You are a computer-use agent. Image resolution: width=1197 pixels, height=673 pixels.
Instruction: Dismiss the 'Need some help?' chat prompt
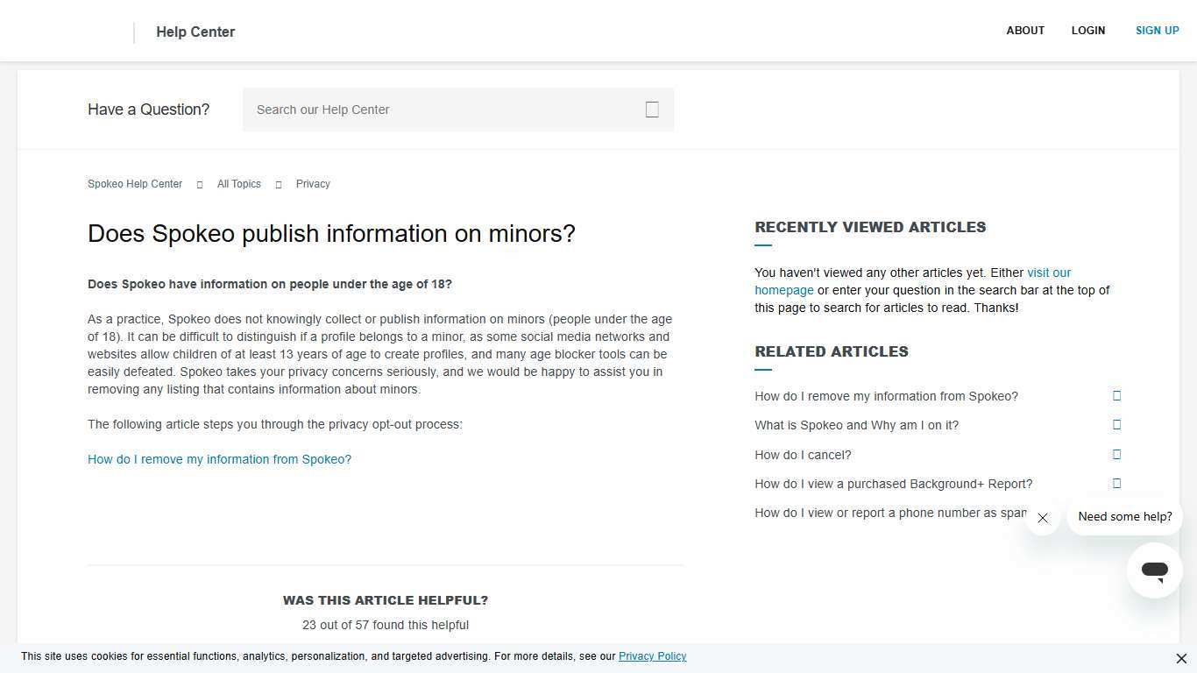1042,518
